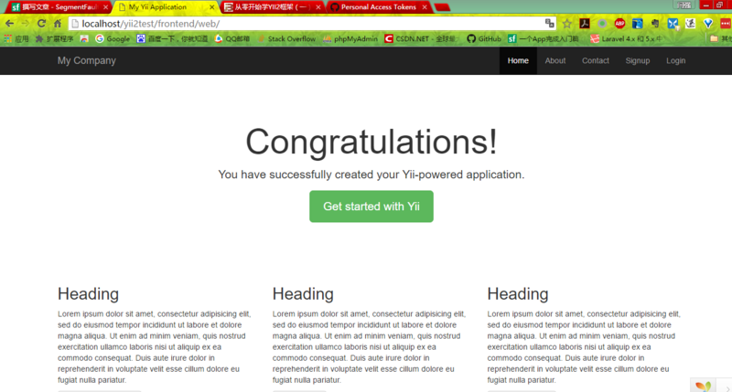
Task: Open the Baidu bookmark
Action: [x=172, y=38]
